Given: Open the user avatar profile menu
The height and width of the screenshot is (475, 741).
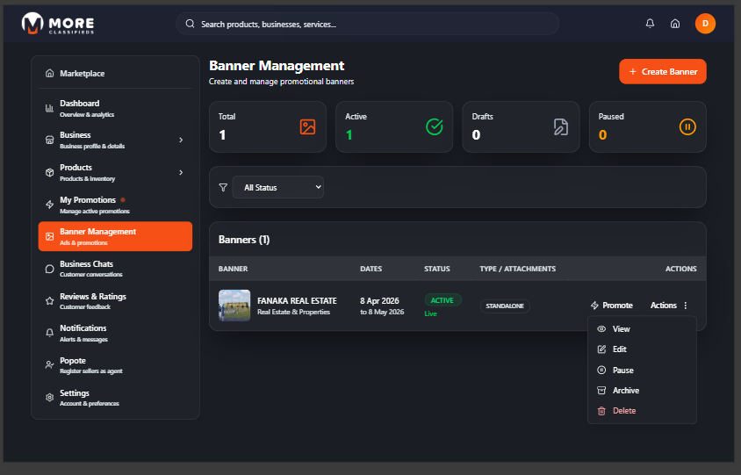Looking at the screenshot, I should [705, 24].
